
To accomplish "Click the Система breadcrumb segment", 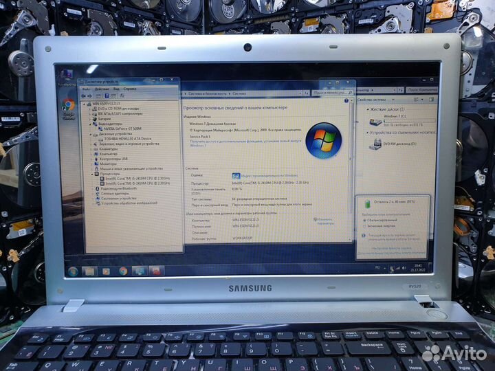I will 239,93.
